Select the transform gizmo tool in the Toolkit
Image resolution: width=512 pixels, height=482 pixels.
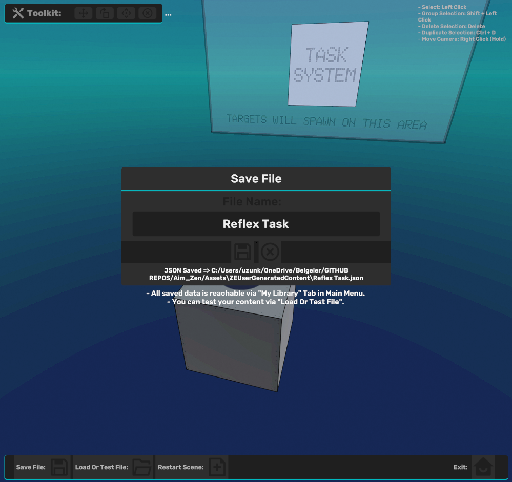[126, 13]
